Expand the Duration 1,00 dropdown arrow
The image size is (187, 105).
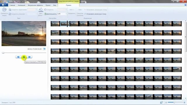point(66,14)
